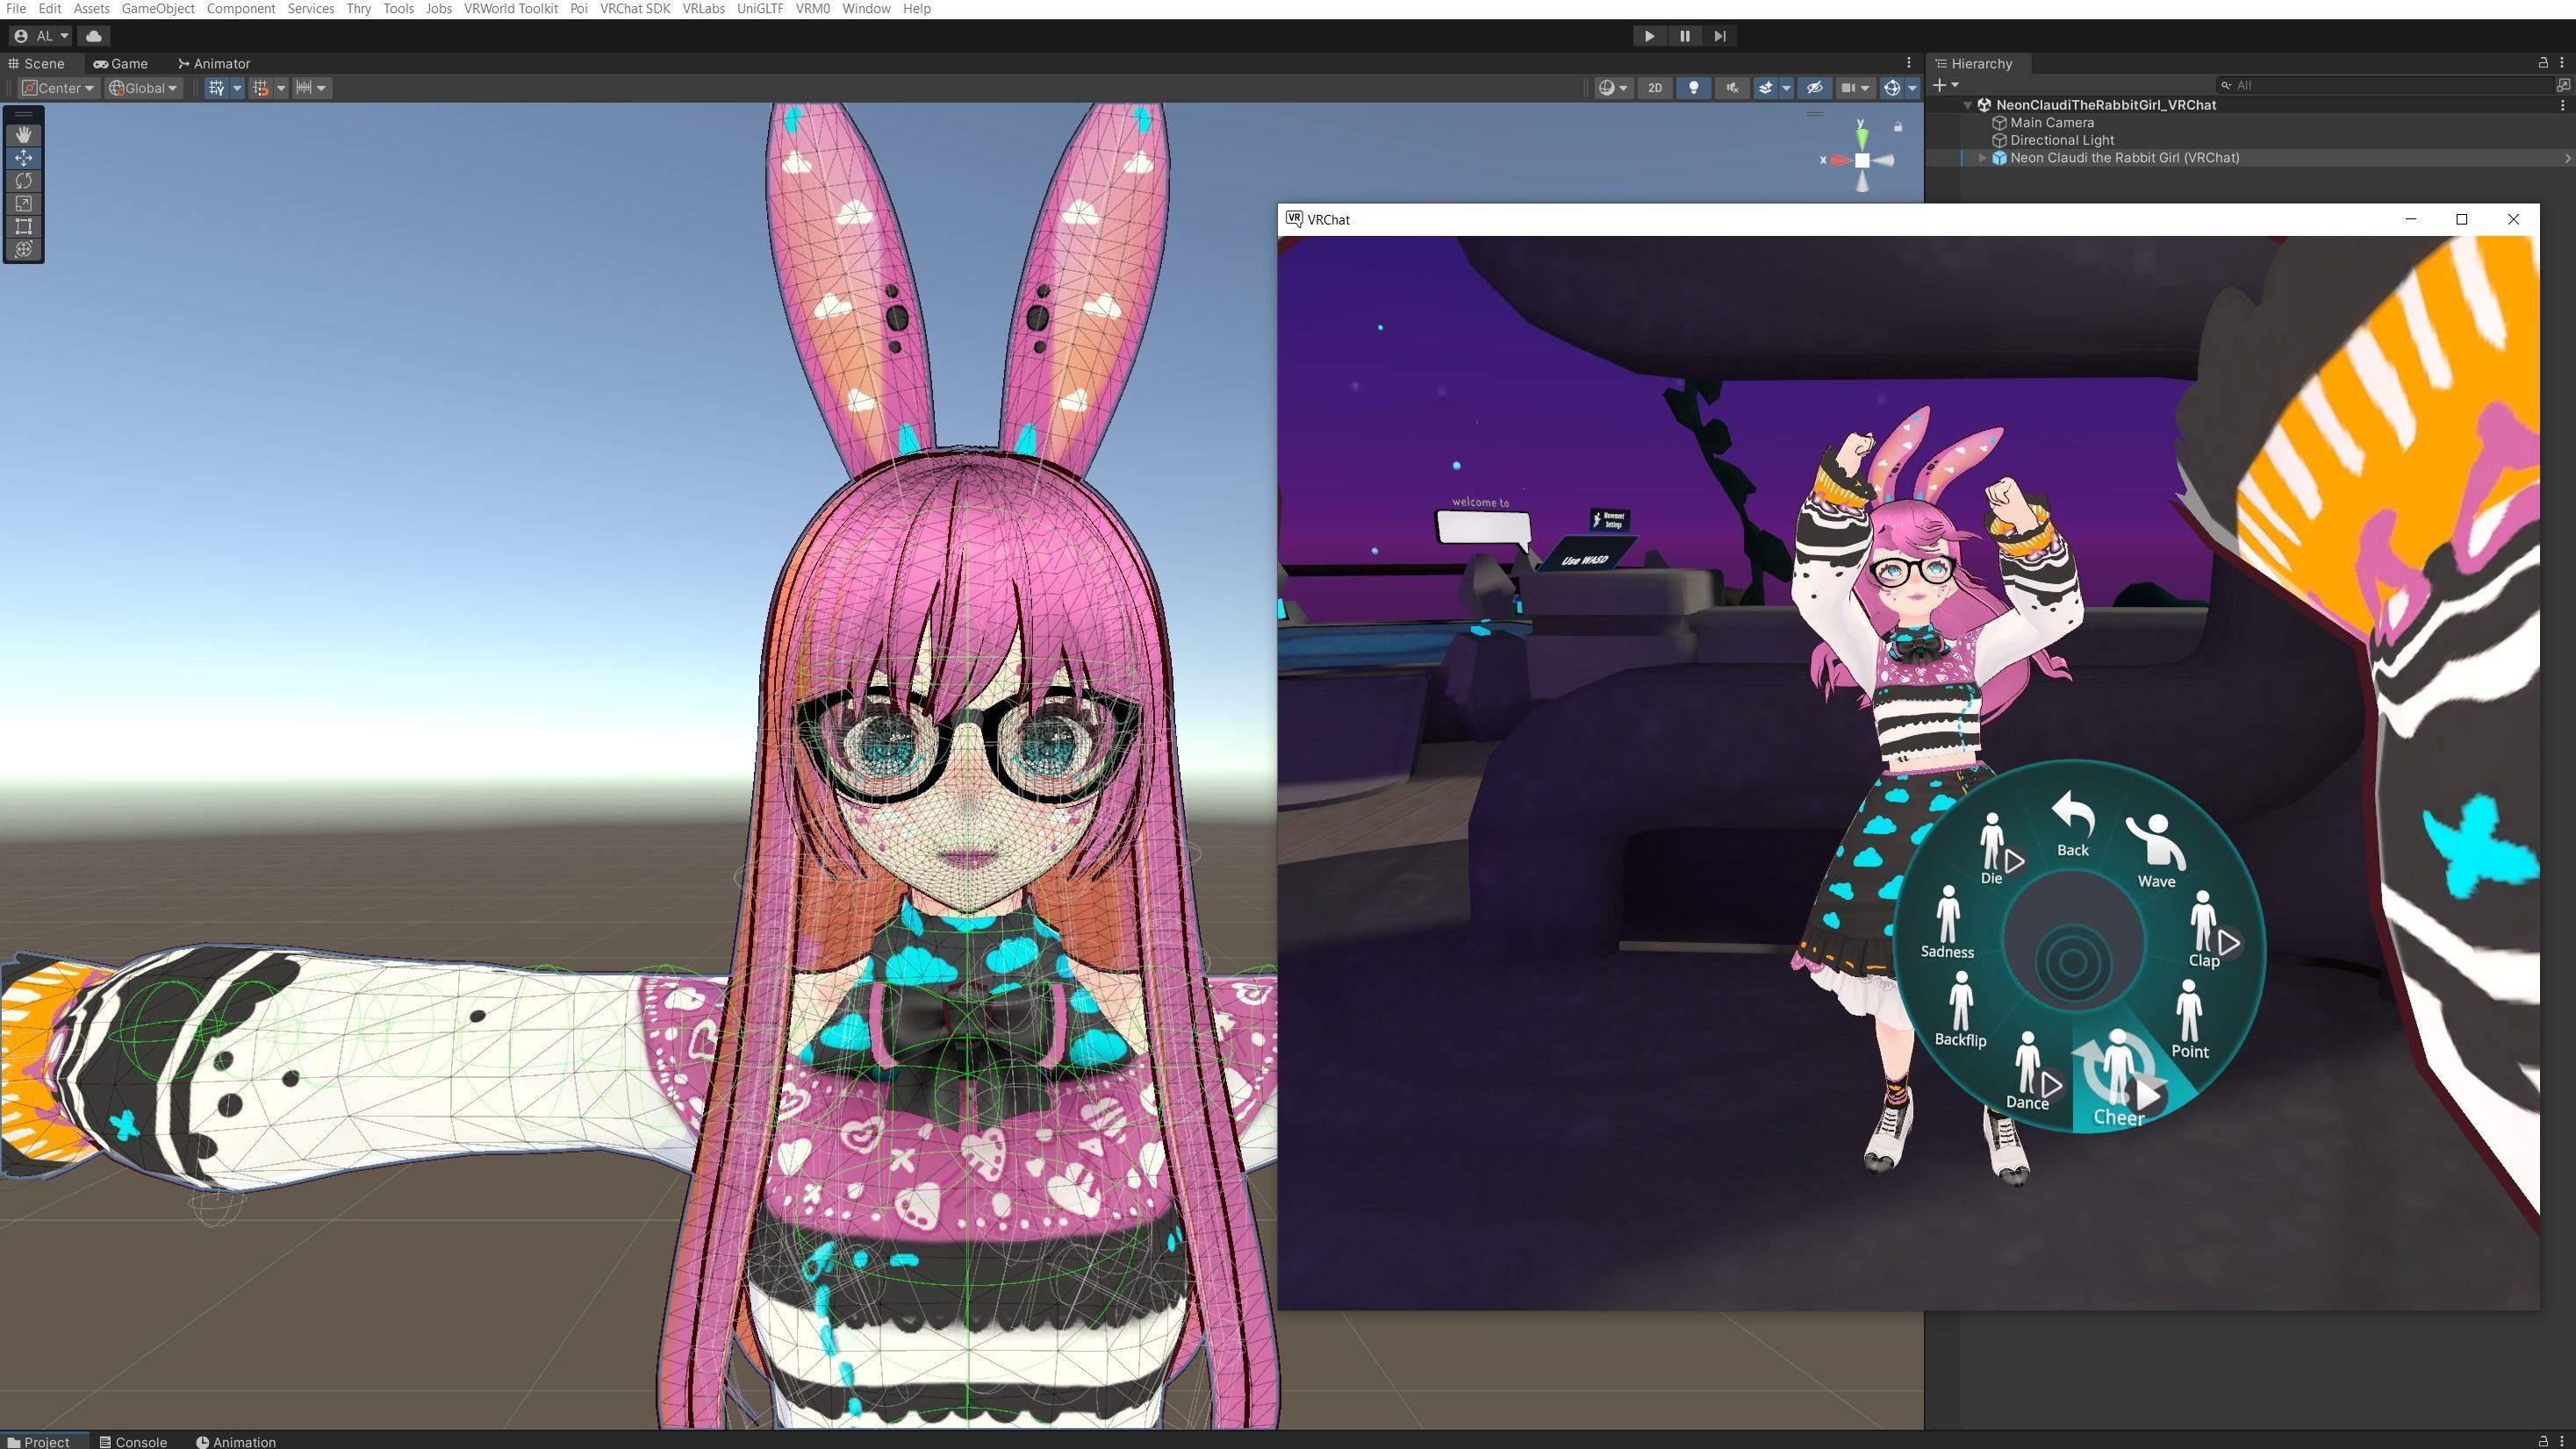Switch to the Animation tab

coord(236,1442)
